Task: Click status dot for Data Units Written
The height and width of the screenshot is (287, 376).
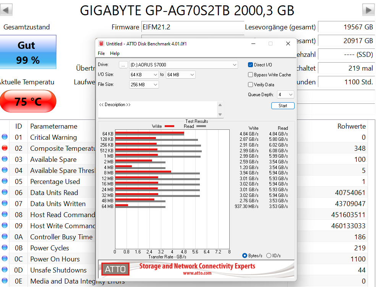Action: 5,203
